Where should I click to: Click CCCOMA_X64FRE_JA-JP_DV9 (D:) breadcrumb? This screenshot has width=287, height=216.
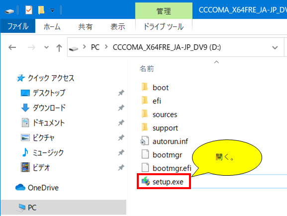(x=167, y=47)
